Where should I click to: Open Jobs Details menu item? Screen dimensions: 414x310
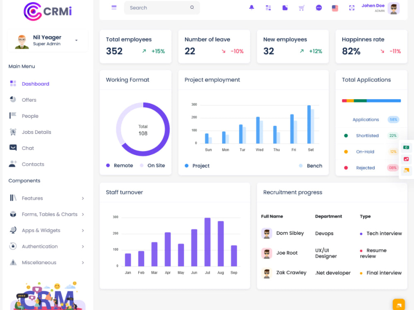[x=36, y=132]
